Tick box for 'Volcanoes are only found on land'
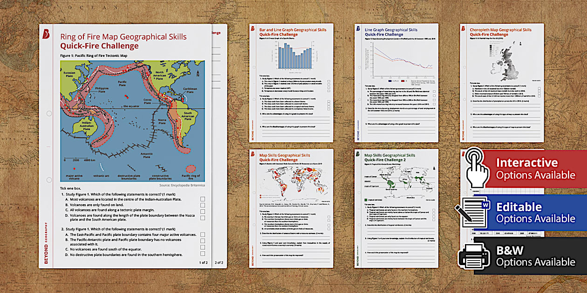Viewport: 587px width, 293px height. 203,205
